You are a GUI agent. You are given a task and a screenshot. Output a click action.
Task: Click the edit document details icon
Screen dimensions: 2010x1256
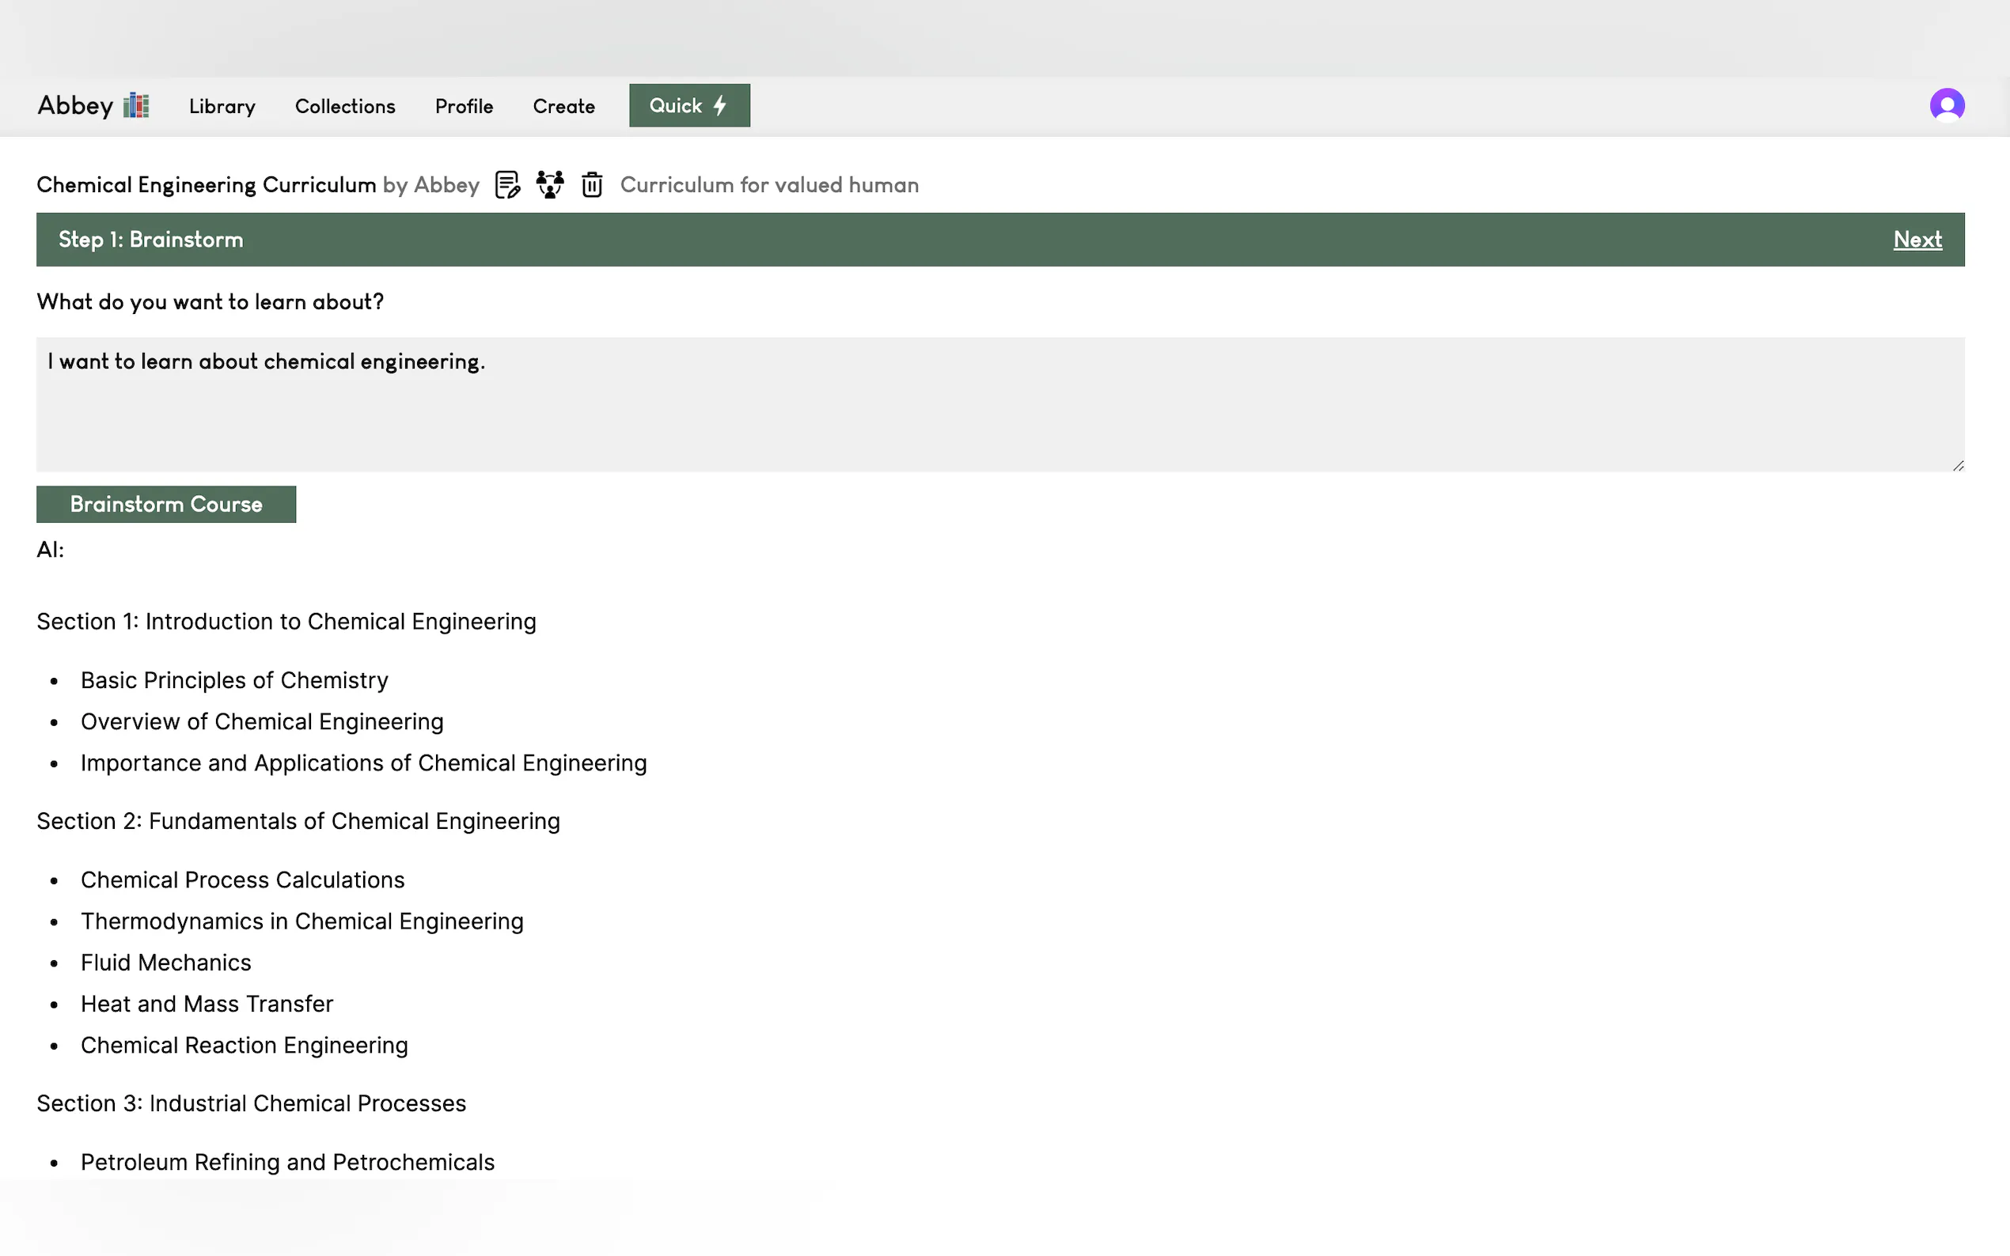[x=507, y=184]
